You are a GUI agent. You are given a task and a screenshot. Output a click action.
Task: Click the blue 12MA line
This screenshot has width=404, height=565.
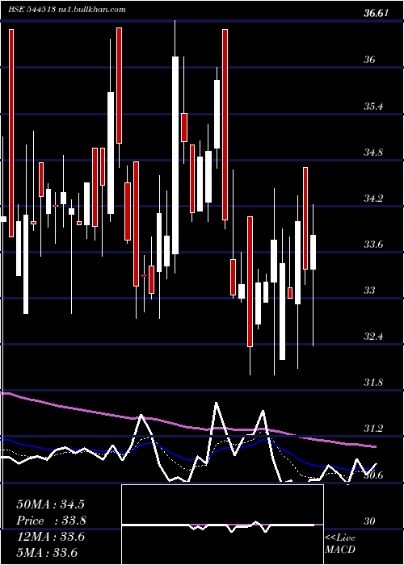tap(187, 459)
